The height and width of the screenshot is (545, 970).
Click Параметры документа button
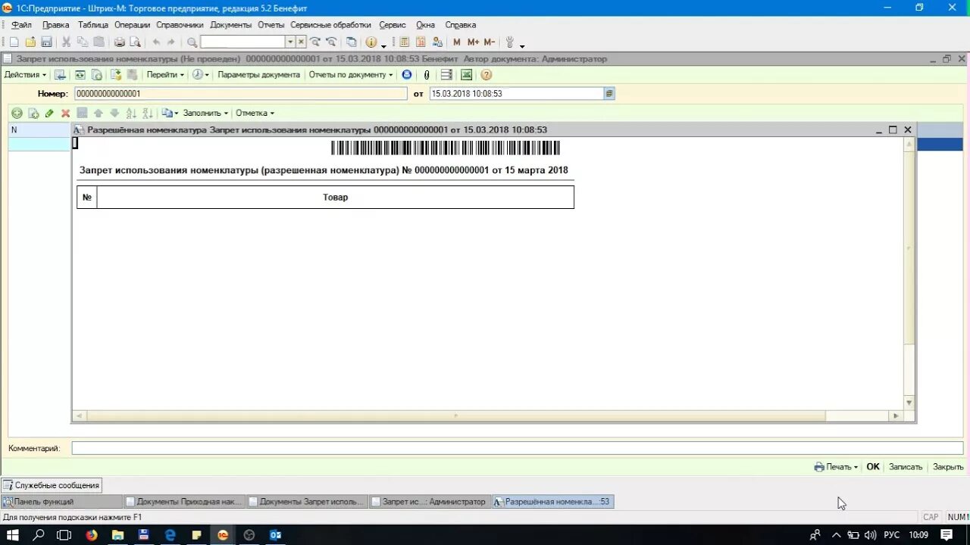click(259, 75)
